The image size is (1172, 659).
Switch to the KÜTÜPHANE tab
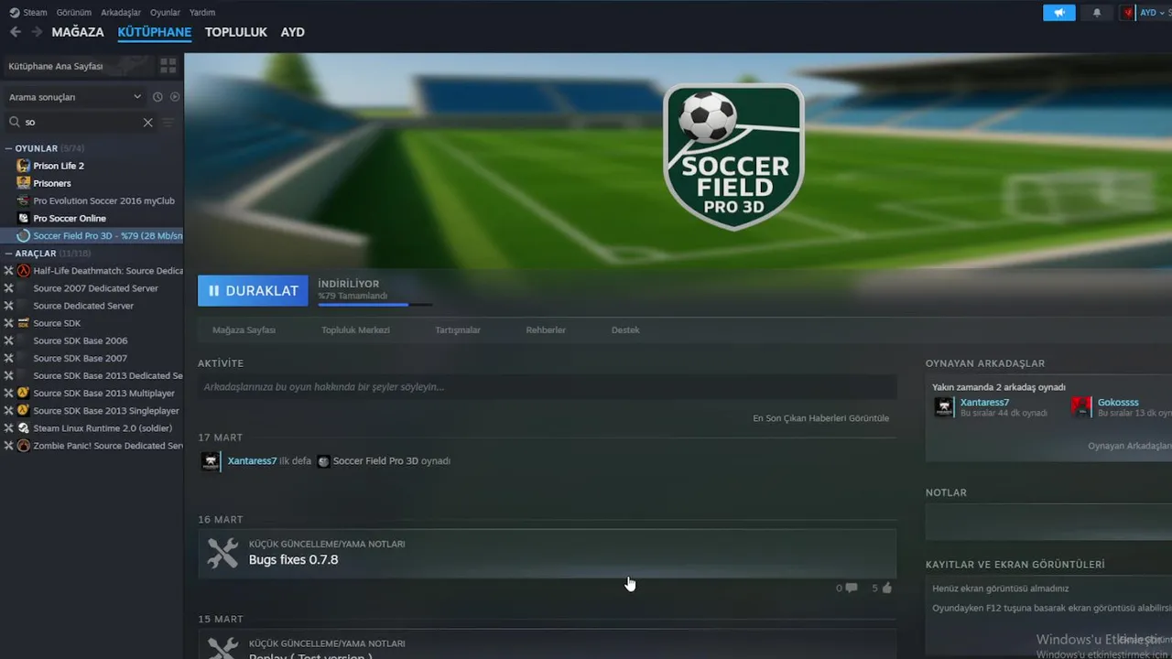(x=155, y=32)
